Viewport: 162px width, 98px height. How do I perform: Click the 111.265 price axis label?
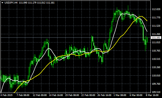click(x=156, y=34)
